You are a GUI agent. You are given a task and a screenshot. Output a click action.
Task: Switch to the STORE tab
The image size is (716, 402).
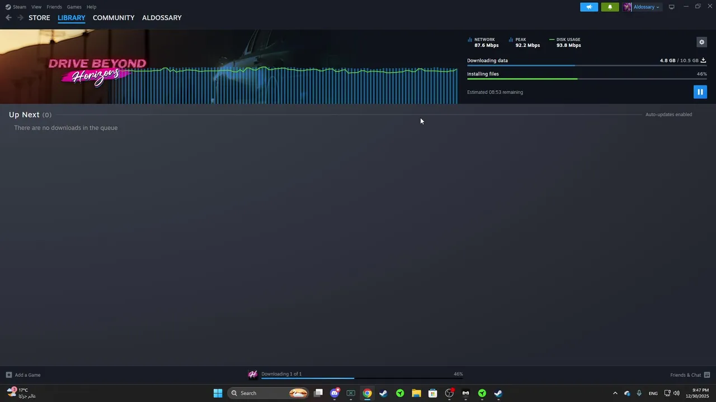pyautogui.click(x=39, y=18)
